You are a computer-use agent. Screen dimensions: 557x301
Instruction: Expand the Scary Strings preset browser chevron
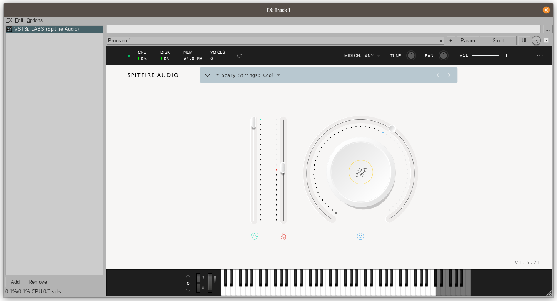(207, 75)
